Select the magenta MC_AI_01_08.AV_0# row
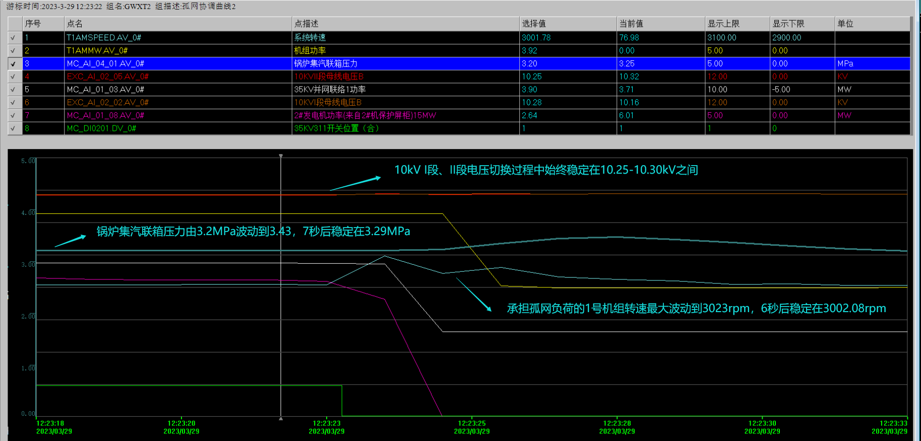This screenshot has width=921, height=441. click(x=105, y=115)
